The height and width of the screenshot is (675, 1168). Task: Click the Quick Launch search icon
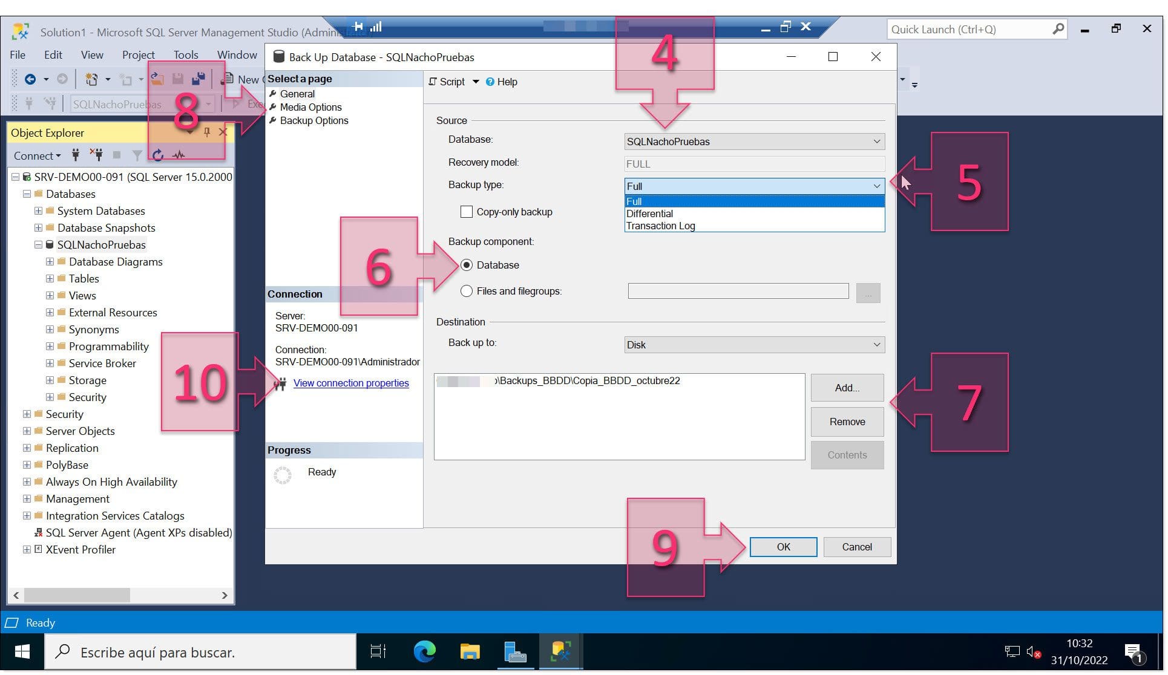click(1058, 29)
